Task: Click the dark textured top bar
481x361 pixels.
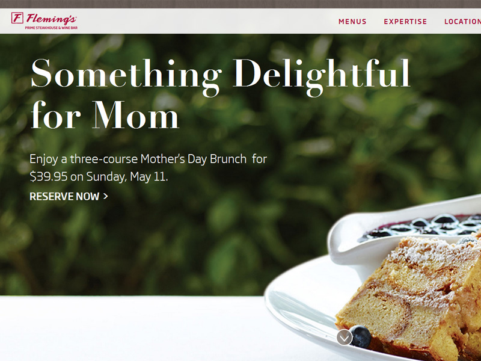Action: pos(240,4)
